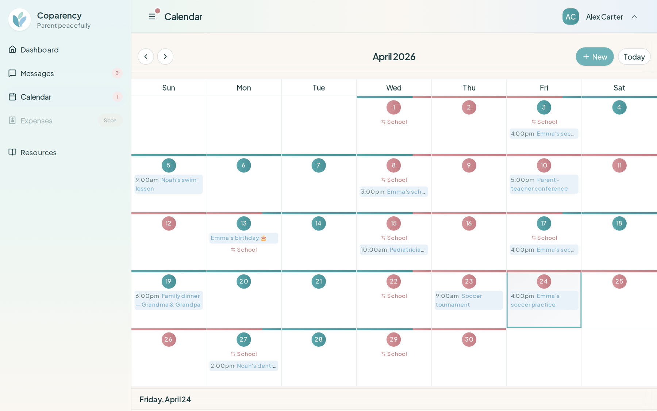The image size is (657, 411).
Task: Select Messages in the sidebar navigation
Action: click(x=38, y=73)
